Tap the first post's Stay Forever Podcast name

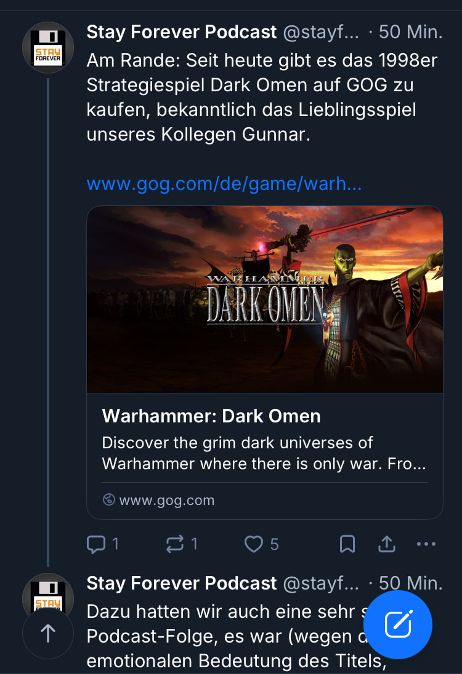coord(182,32)
